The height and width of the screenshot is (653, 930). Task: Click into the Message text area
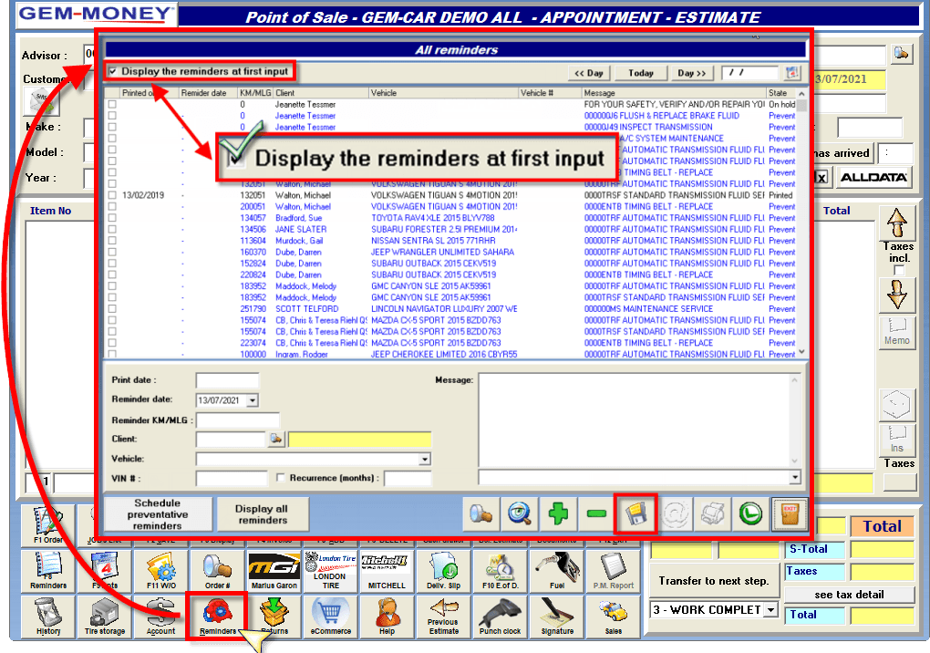pos(635,420)
